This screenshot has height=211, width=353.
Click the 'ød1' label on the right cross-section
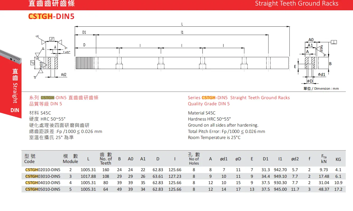pyautogui.click(x=322, y=74)
